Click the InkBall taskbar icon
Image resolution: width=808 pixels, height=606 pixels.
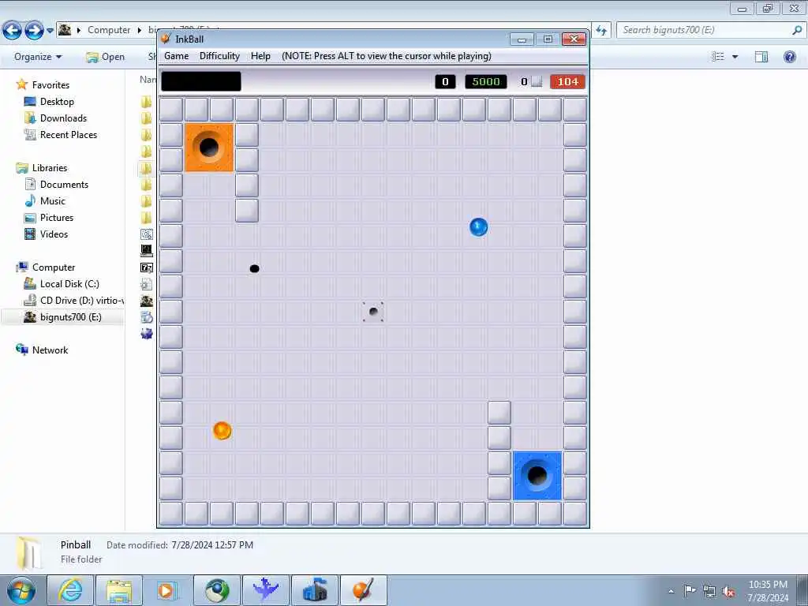tap(363, 590)
